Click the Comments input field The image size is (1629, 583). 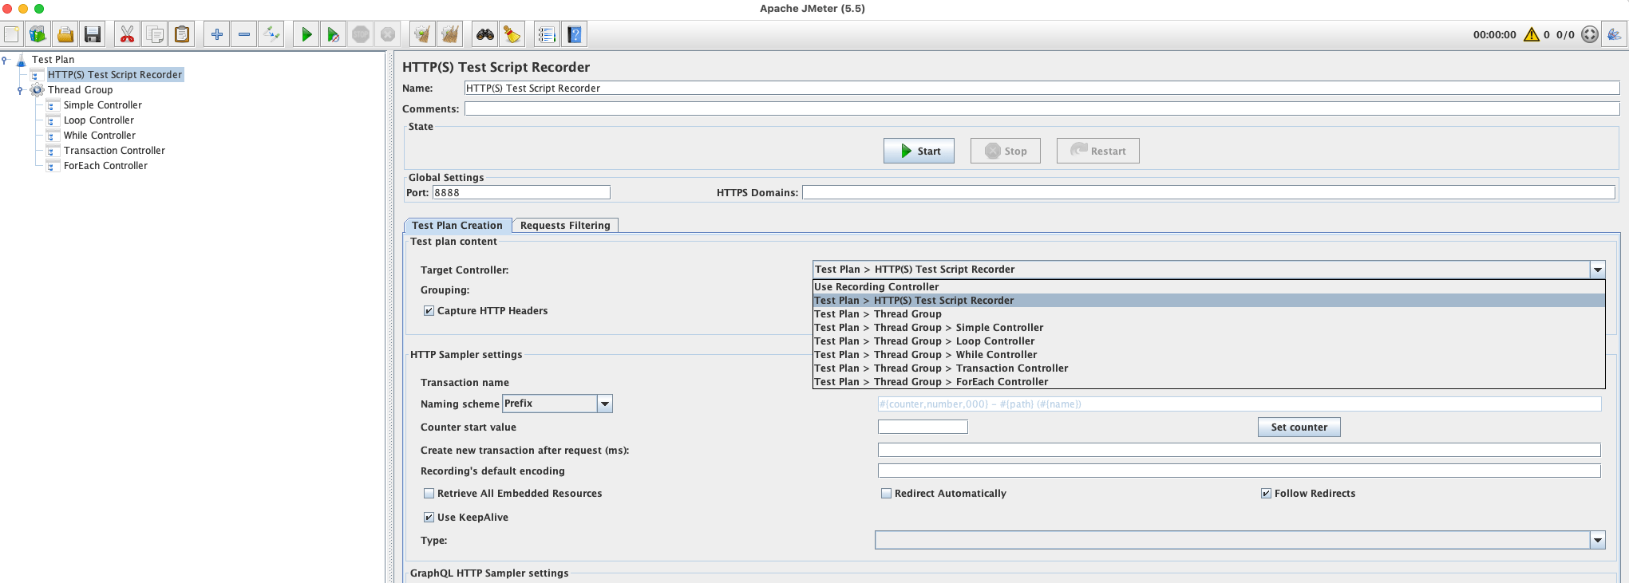coord(1042,109)
